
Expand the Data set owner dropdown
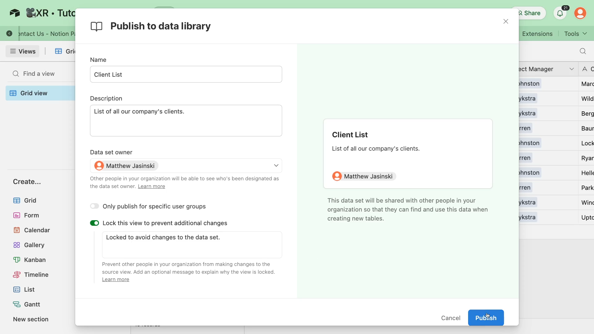click(x=276, y=166)
